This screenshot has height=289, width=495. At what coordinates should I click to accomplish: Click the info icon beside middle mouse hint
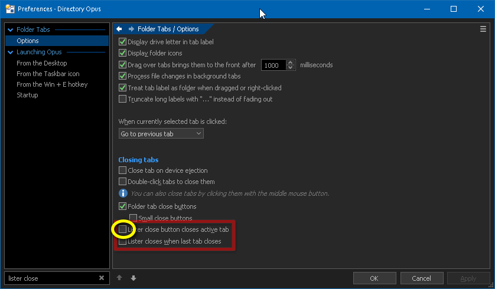point(123,193)
